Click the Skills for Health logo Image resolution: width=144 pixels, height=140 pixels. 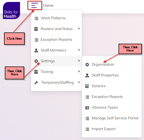(x=12, y=10)
